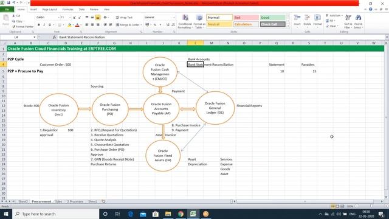Click the Font Color red A
Viewport: 389px width, 219px height.
(x=77, y=25)
